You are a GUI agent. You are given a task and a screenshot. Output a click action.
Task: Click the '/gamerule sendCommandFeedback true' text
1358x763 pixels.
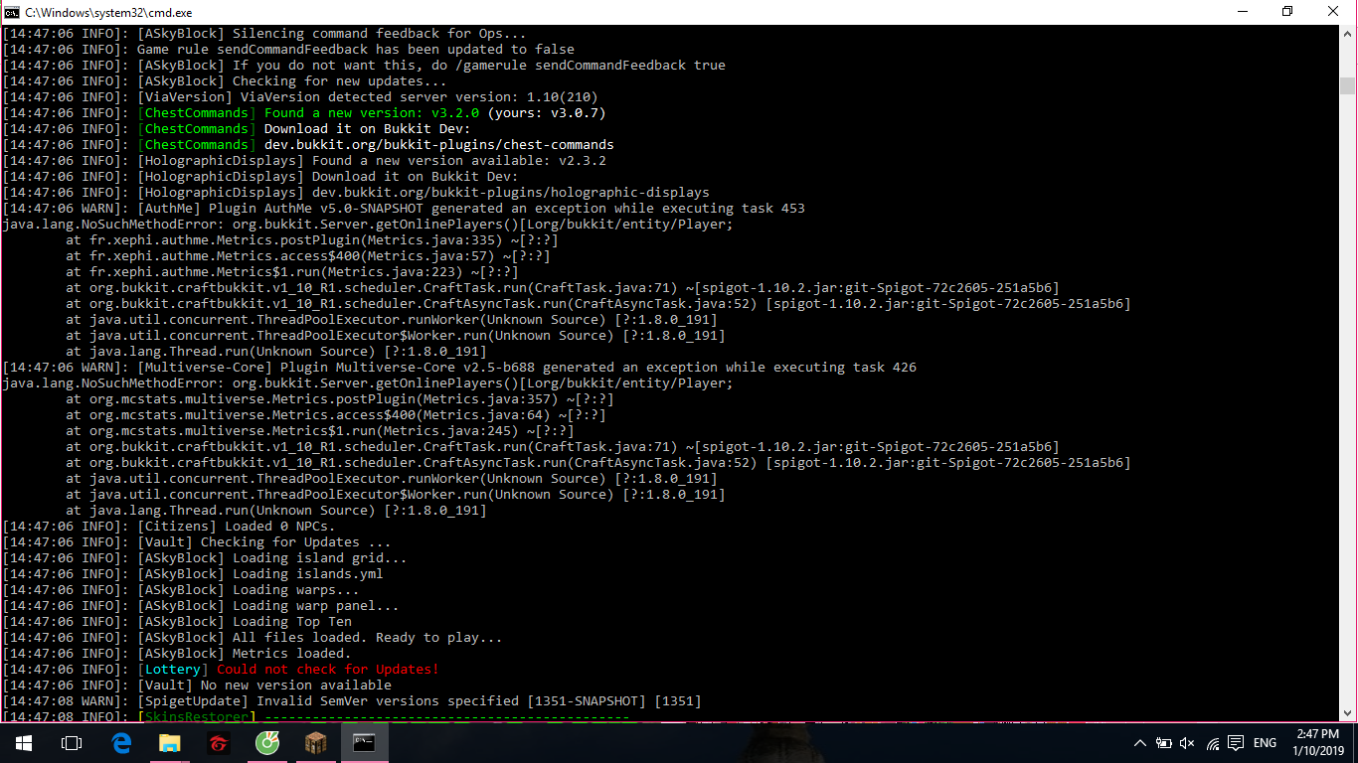click(x=591, y=66)
